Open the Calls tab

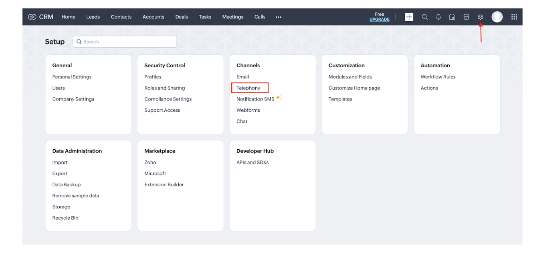260,17
